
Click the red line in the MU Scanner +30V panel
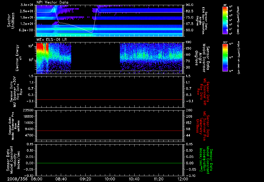(x=110, y=99)
